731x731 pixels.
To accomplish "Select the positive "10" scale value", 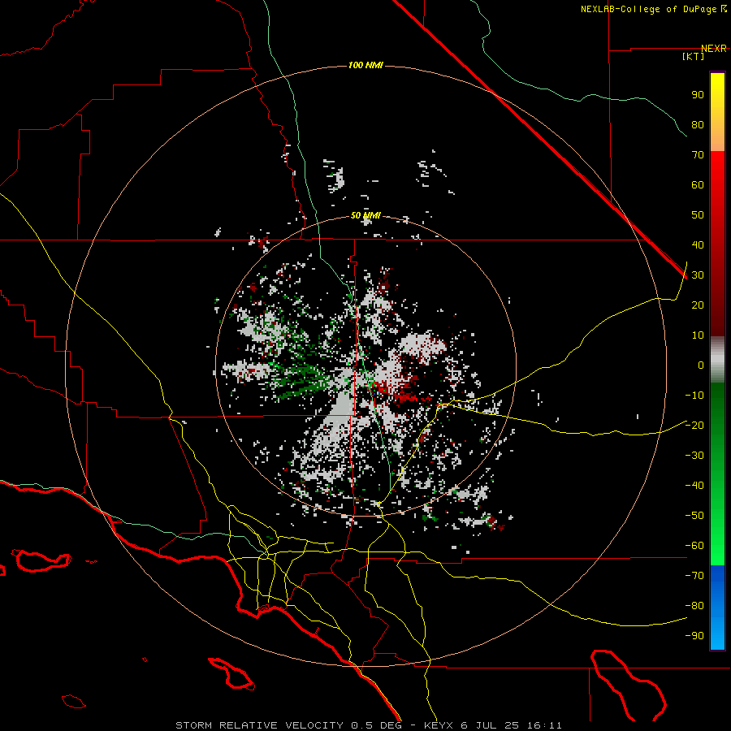I will tap(698, 335).
